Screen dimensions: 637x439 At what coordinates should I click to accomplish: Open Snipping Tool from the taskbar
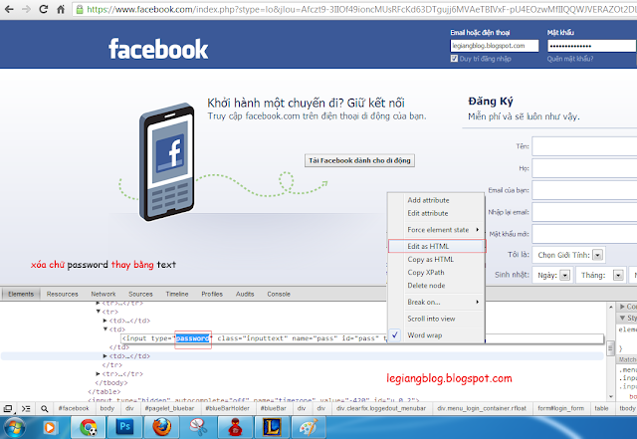(x=198, y=428)
